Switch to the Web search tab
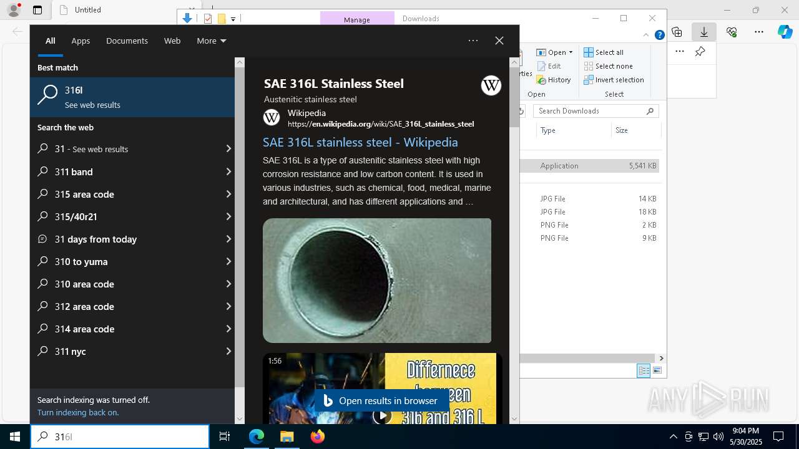799x449 pixels. click(x=172, y=41)
